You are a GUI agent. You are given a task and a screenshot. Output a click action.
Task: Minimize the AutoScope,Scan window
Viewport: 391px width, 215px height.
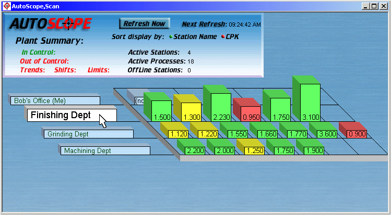click(x=366, y=6)
